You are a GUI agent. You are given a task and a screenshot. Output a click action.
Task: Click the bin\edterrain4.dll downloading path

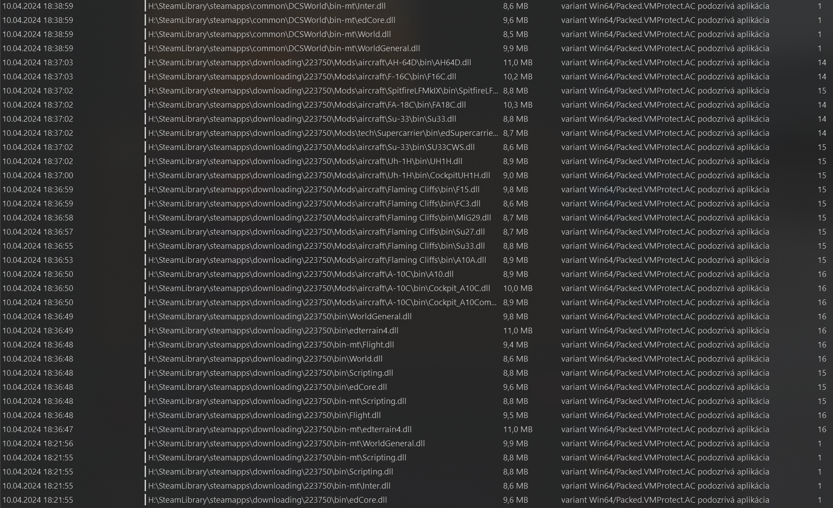[x=273, y=331]
